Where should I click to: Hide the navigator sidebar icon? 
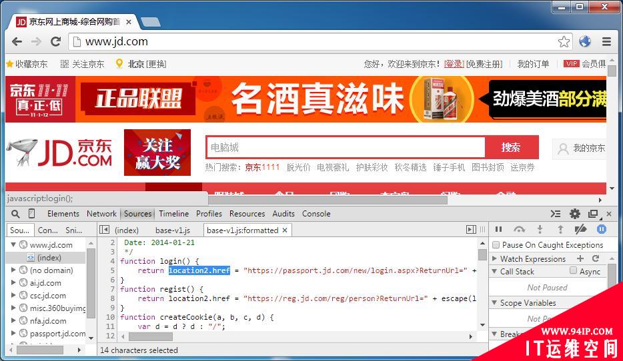pos(104,229)
